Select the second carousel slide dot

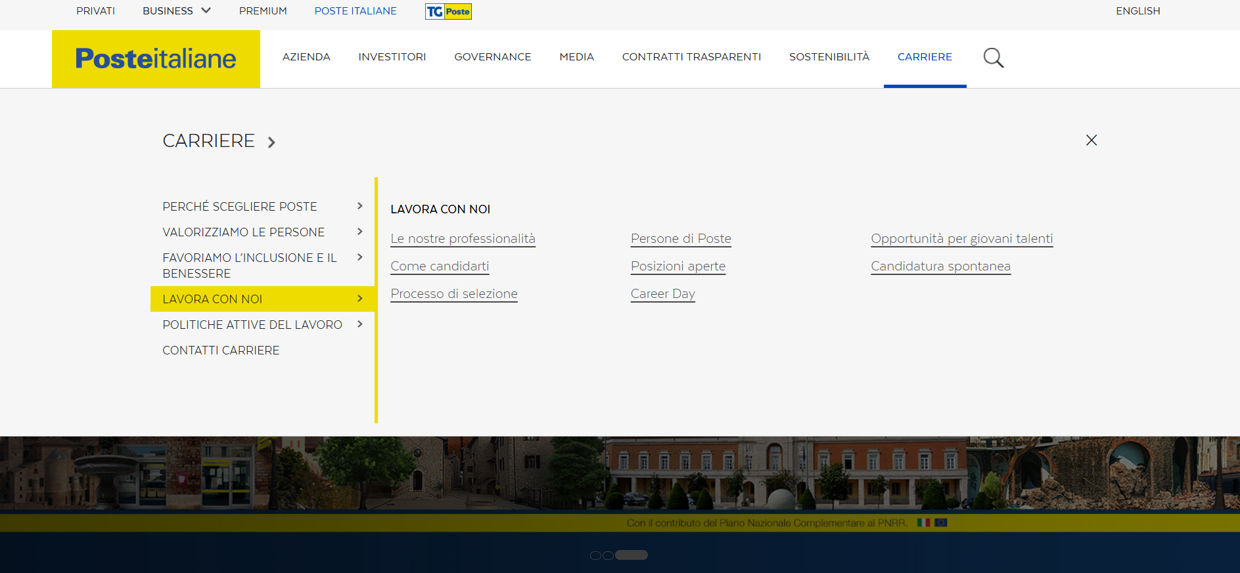[x=608, y=555]
